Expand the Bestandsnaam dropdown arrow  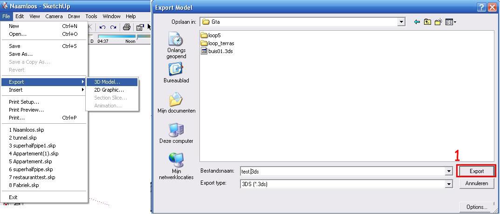pyautogui.click(x=449, y=171)
